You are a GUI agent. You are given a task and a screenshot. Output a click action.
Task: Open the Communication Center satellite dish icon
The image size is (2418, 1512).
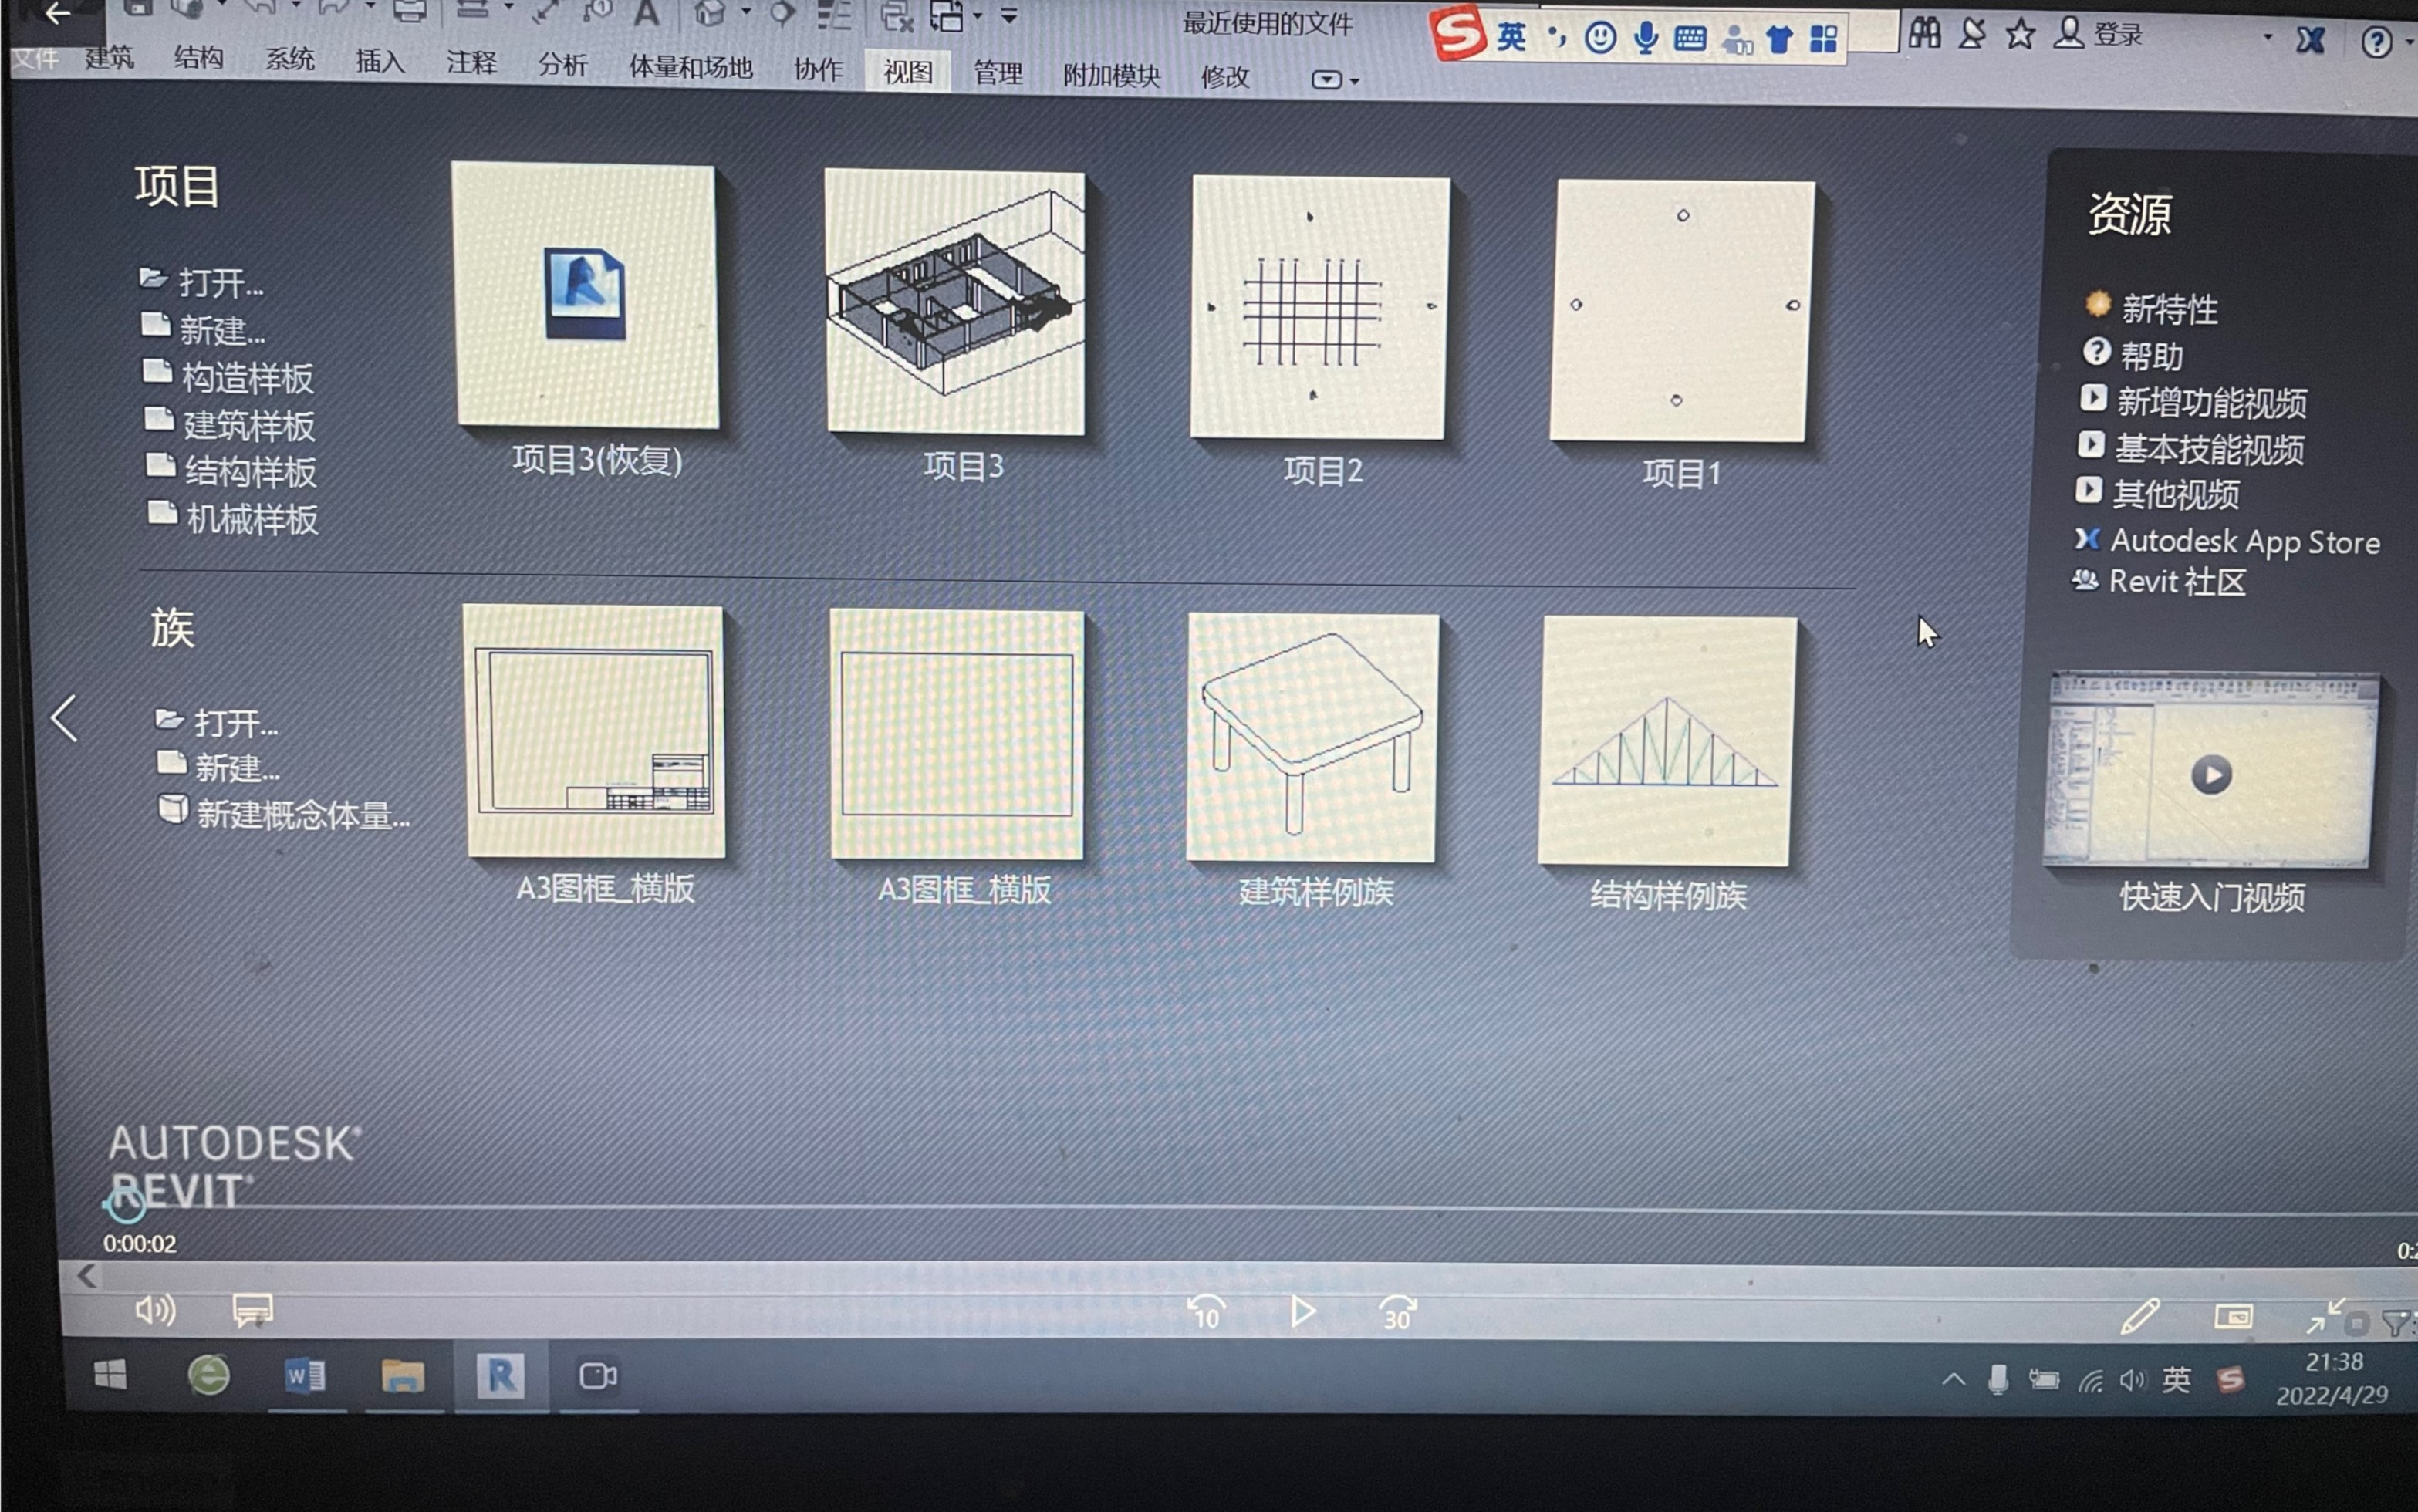(x=1971, y=34)
